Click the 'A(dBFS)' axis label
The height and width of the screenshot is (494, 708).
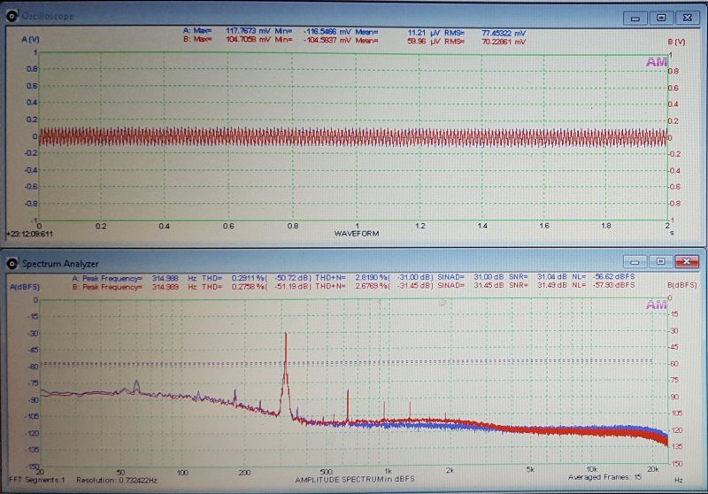coord(25,287)
